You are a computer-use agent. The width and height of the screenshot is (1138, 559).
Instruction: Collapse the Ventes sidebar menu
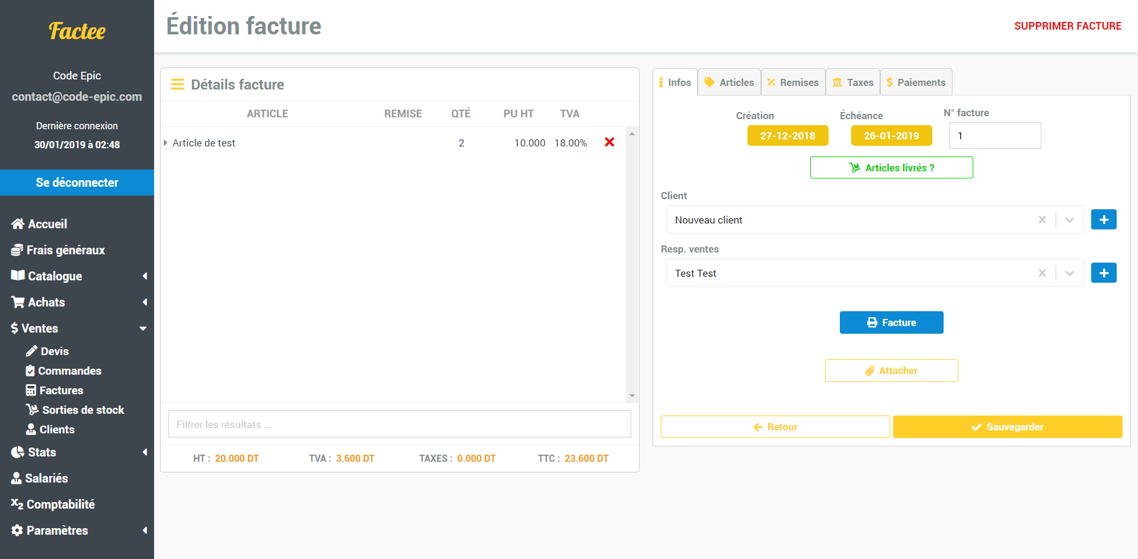[143, 328]
